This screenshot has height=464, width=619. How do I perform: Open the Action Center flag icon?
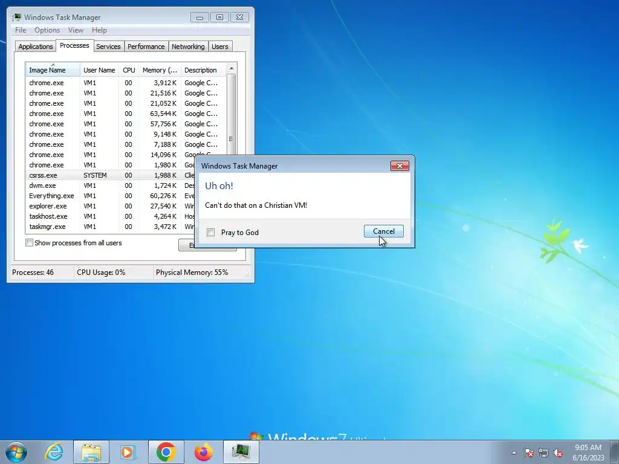529,453
